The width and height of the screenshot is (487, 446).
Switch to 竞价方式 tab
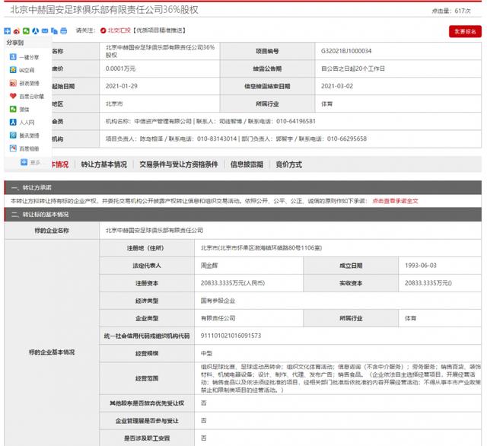[289, 164]
